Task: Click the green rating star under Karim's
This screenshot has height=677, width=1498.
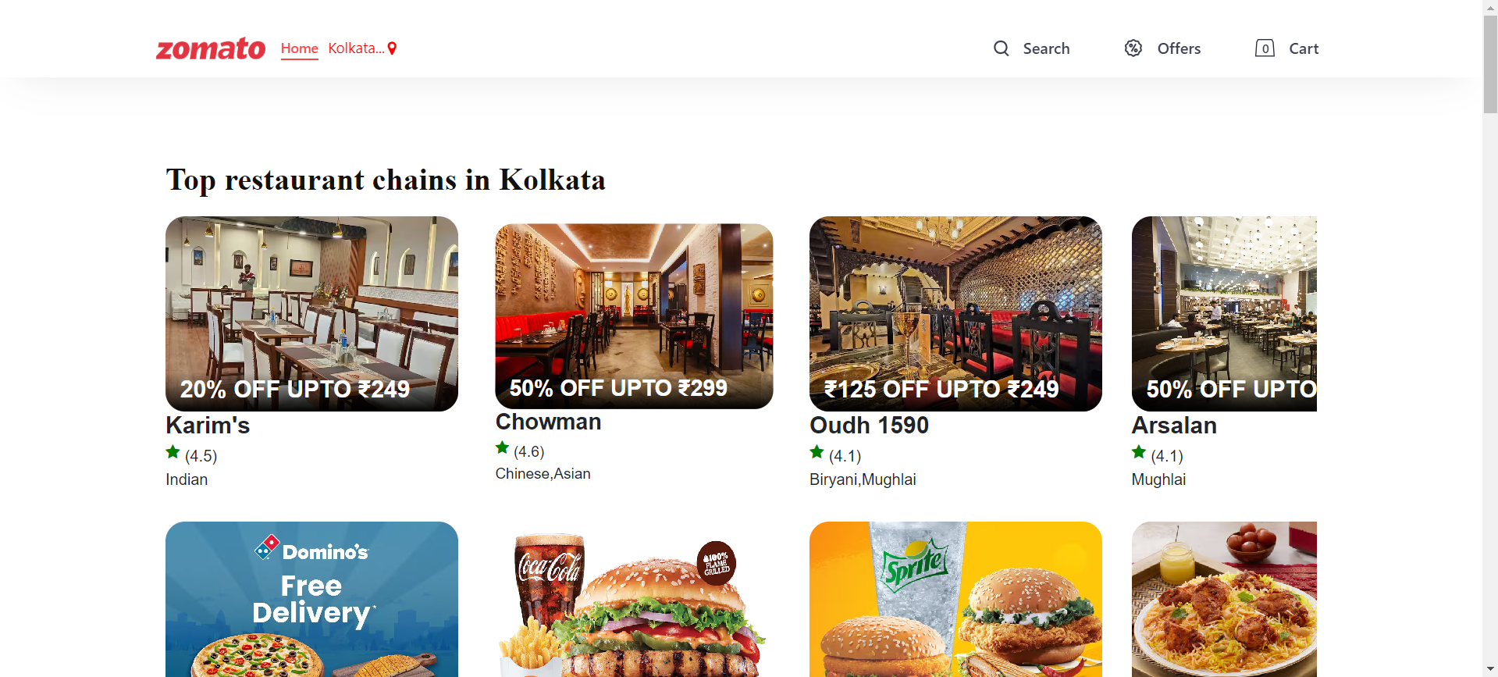Action: point(173,452)
